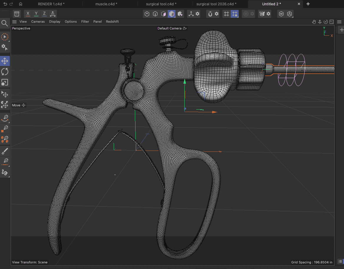Open symmetry settings gear
Image resolution: width=344 pixels, height=269 pixels.
click(x=268, y=14)
